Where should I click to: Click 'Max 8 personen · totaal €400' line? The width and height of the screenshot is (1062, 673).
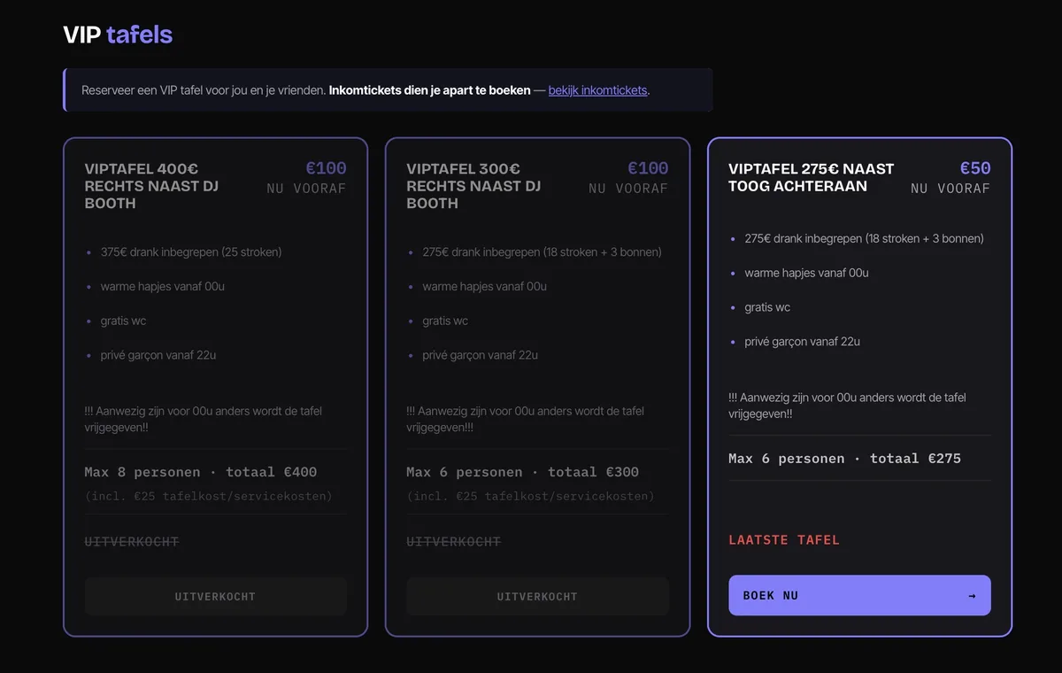[x=201, y=472]
